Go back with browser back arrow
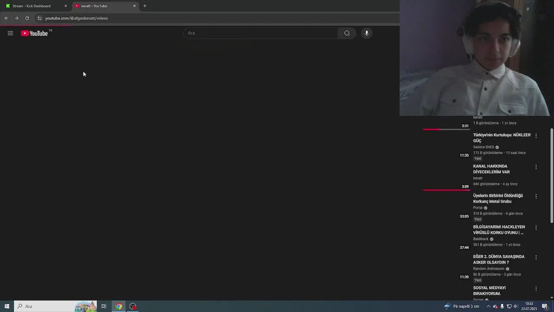 (x=6, y=18)
